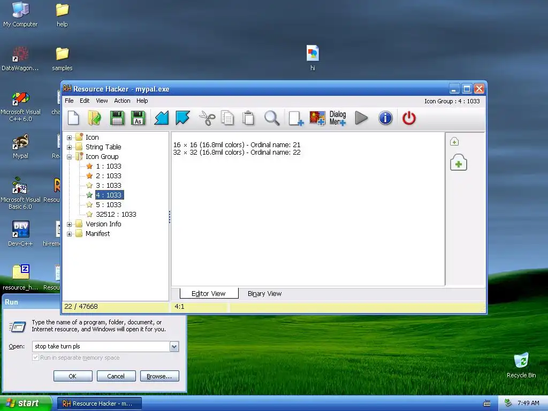Screen dimensions: 548x411
Task: Collapse the Icon Group tree node
Action: (69, 157)
